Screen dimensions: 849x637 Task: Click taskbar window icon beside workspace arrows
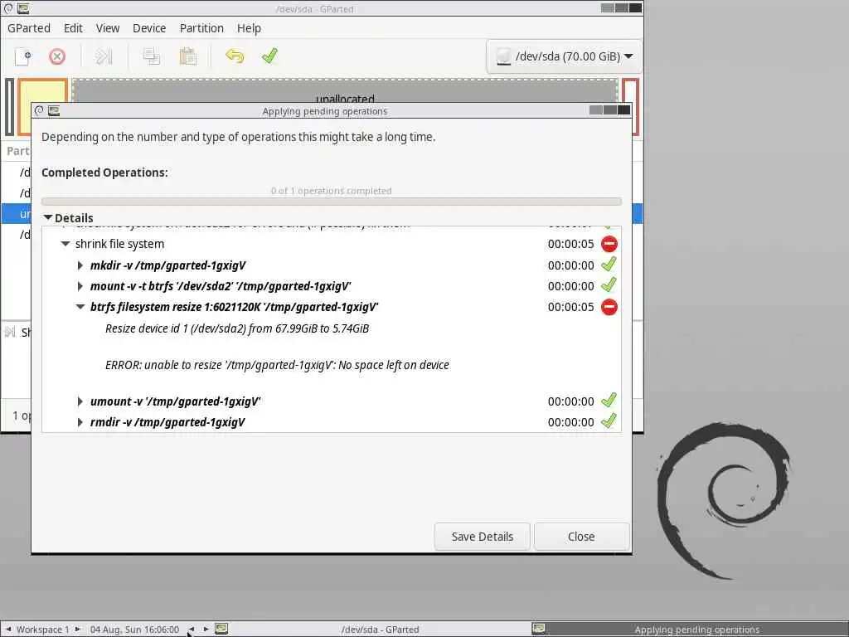[x=221, y=629]
